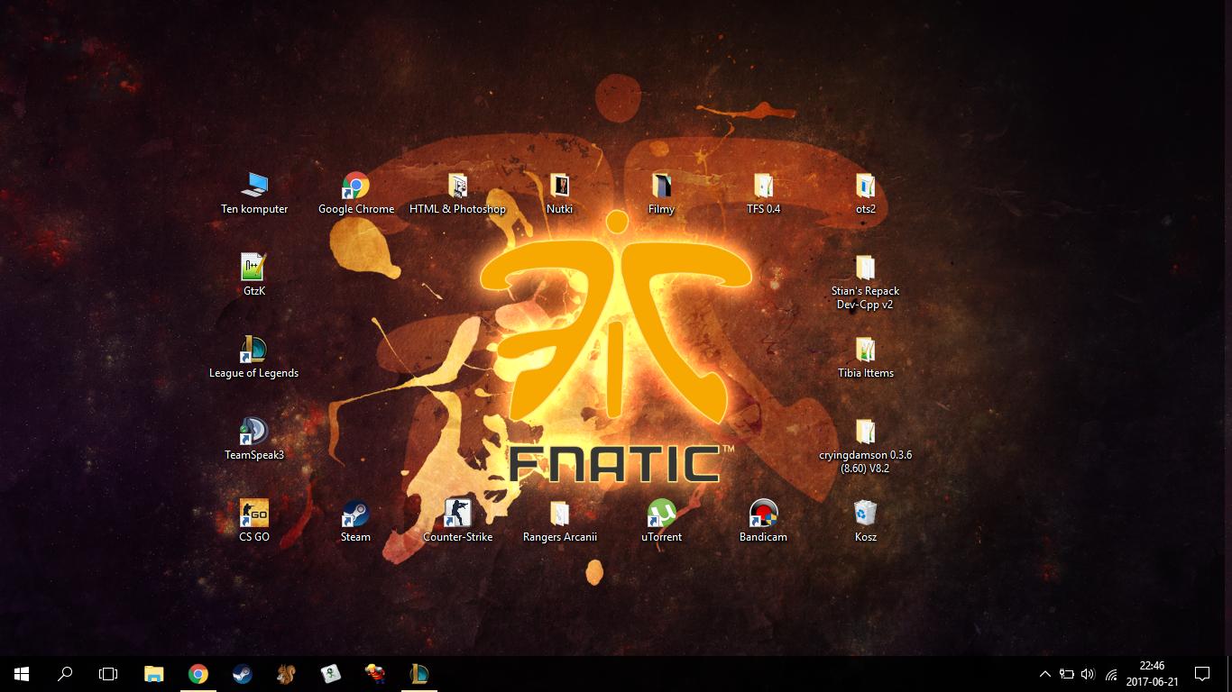The width and height of the screenshot is (1232, 692).
Task: Select the League of Legends desktop shortcut
Action: click(253, 358)
